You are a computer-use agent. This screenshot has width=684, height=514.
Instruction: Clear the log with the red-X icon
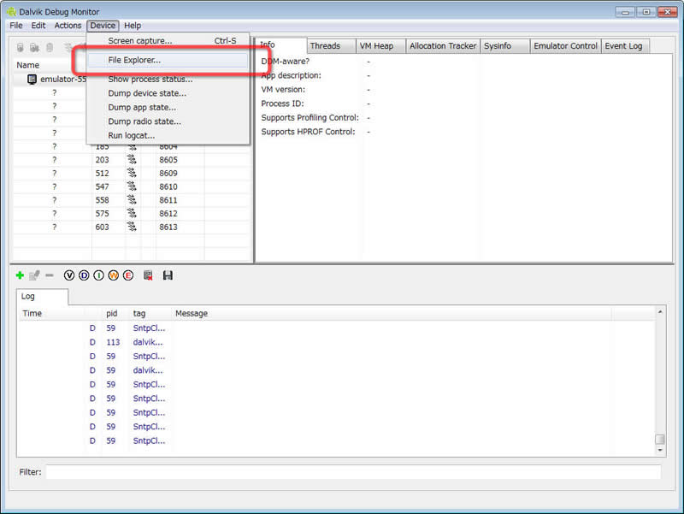tap(148, 275)
